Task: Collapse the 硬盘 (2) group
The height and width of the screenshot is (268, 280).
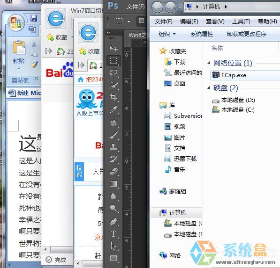Action: (x=209, y=87)
